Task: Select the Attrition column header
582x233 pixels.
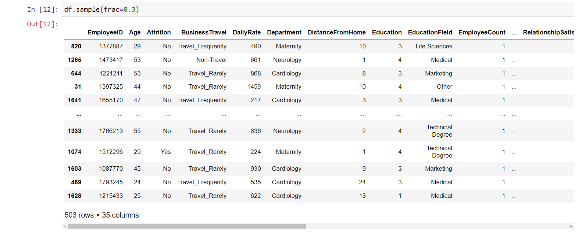Action: click(158, 32)
